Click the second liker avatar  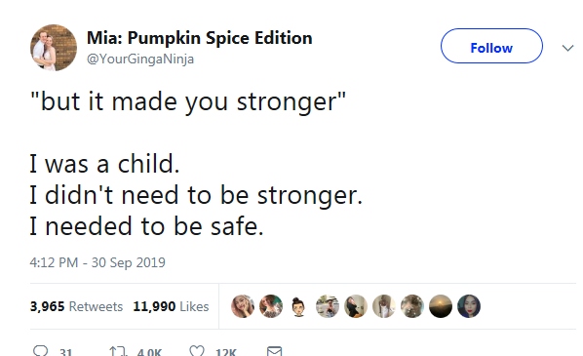[x=271, y=306]
